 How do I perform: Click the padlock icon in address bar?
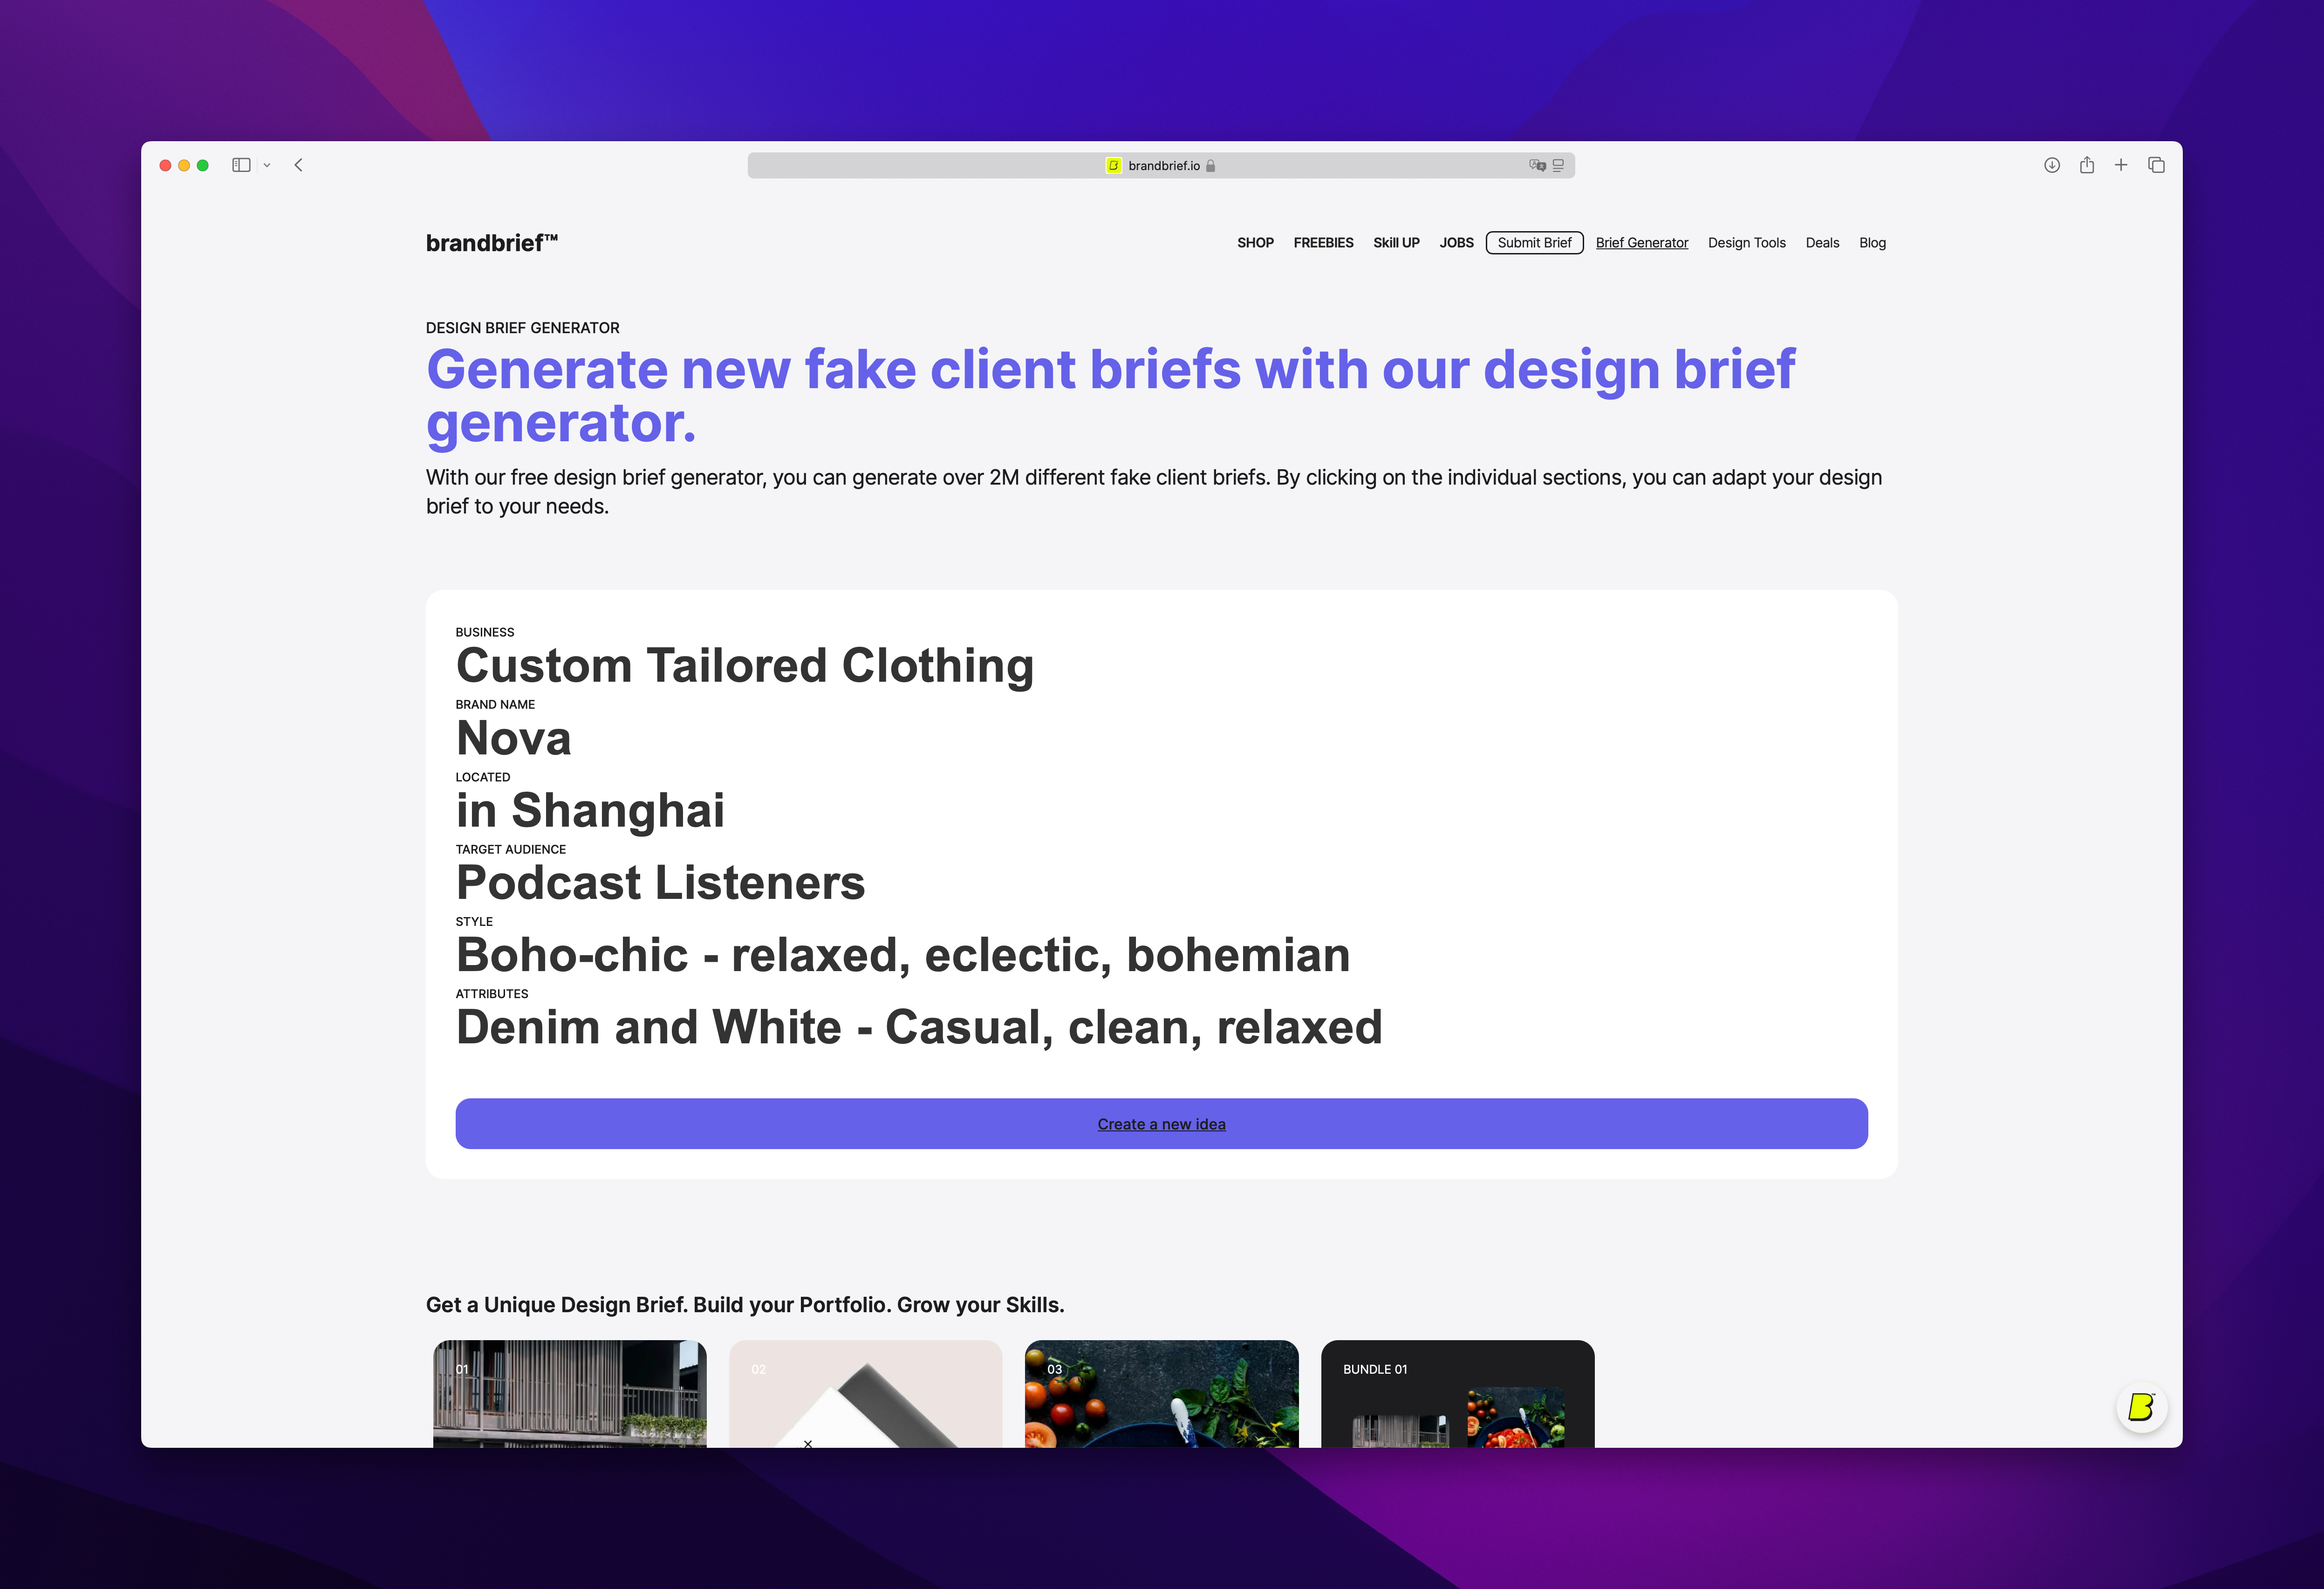1210,166
